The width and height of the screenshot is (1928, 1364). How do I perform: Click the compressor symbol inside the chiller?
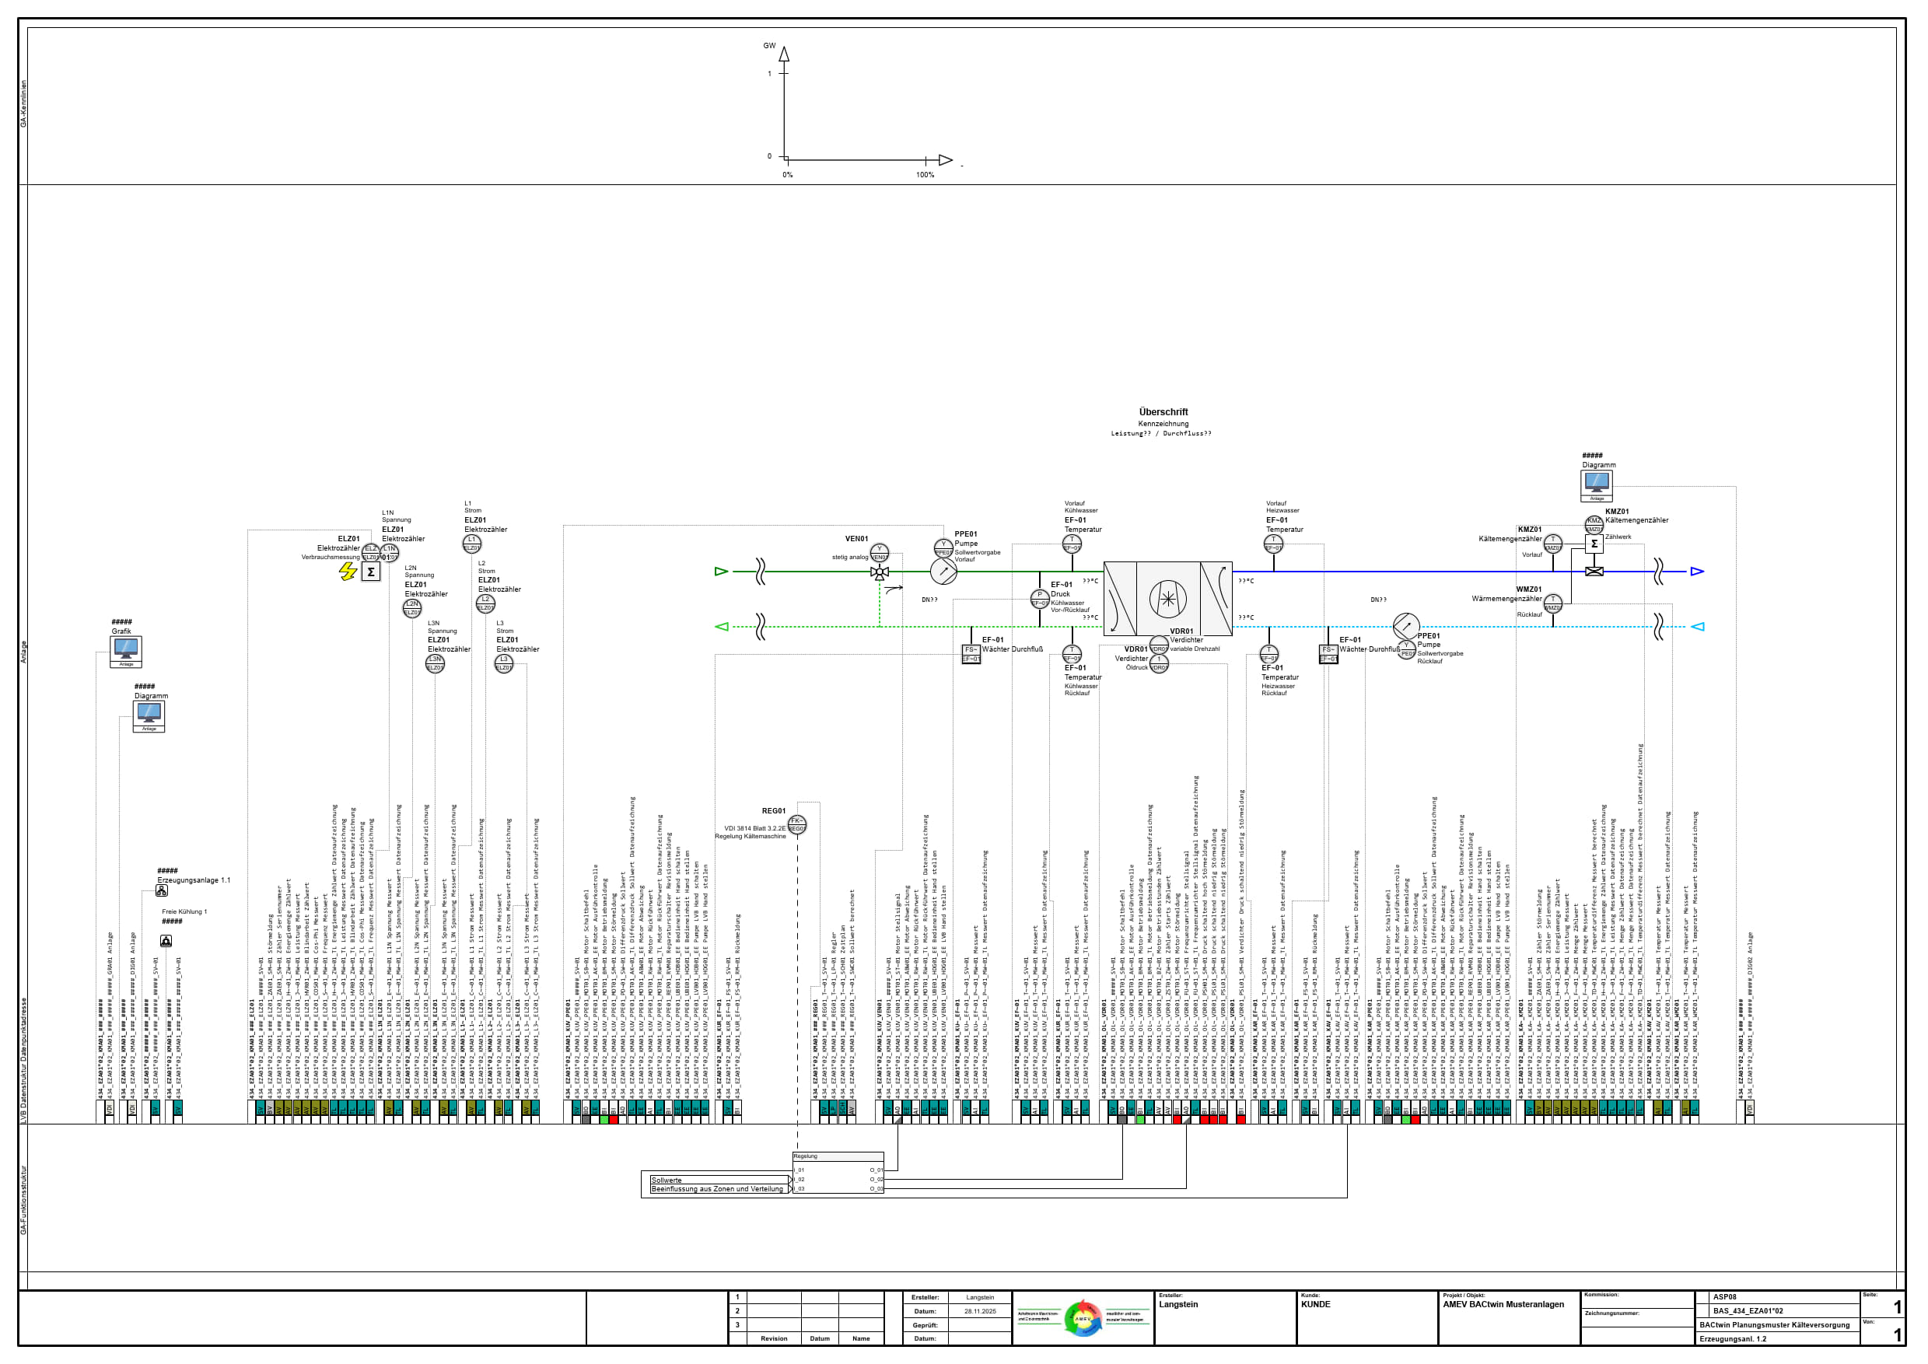click(1167, 599)
